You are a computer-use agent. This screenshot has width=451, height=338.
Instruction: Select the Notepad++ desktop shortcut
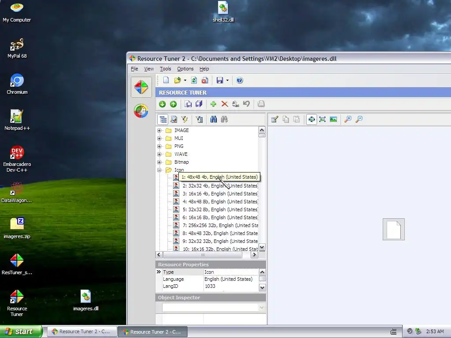(x=17, y=120)
